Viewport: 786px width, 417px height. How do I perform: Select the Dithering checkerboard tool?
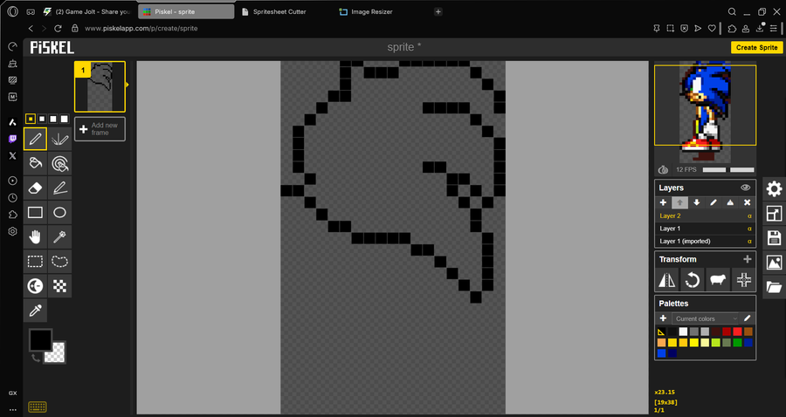[59, 286]
